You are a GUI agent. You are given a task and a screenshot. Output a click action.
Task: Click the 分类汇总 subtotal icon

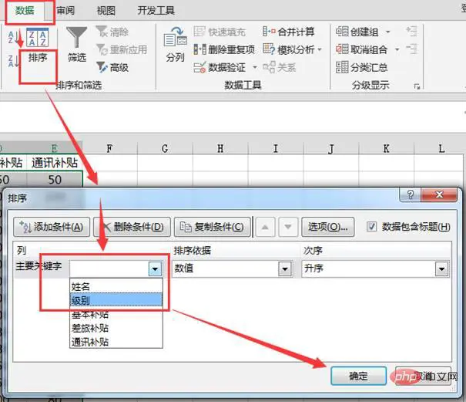coord(342,67)
